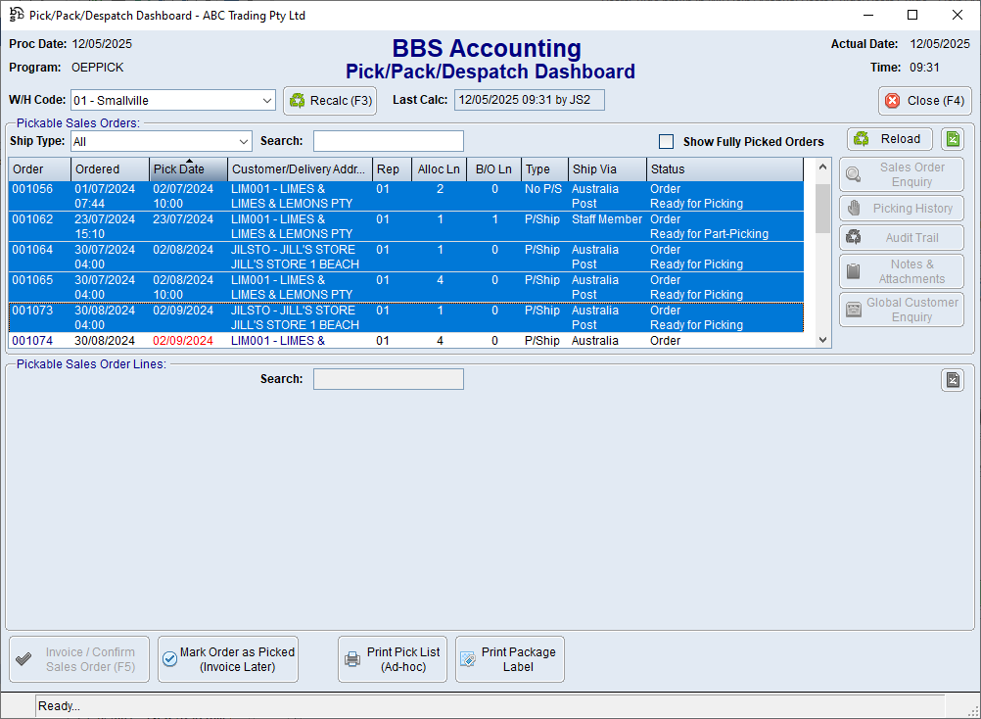Click the Pickable Sales Orders search field

[388, 141]
